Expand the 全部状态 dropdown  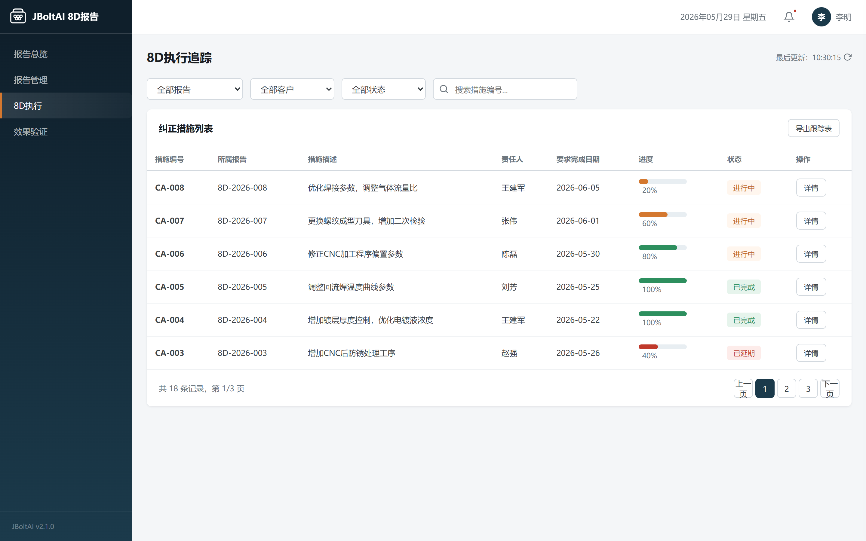pos(383,89)
